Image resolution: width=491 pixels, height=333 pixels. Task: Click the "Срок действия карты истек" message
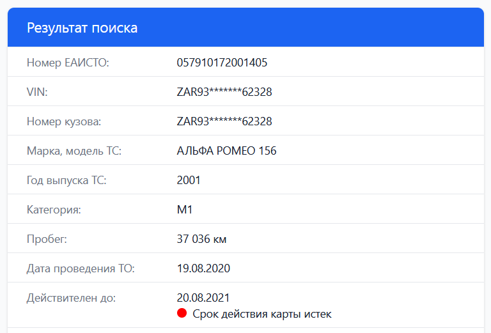point(262,314)
